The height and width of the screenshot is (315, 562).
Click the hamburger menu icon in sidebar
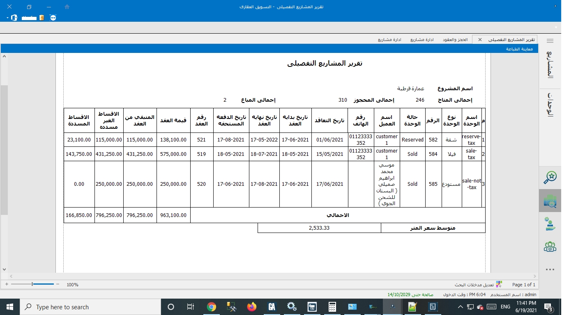(550, 41)
